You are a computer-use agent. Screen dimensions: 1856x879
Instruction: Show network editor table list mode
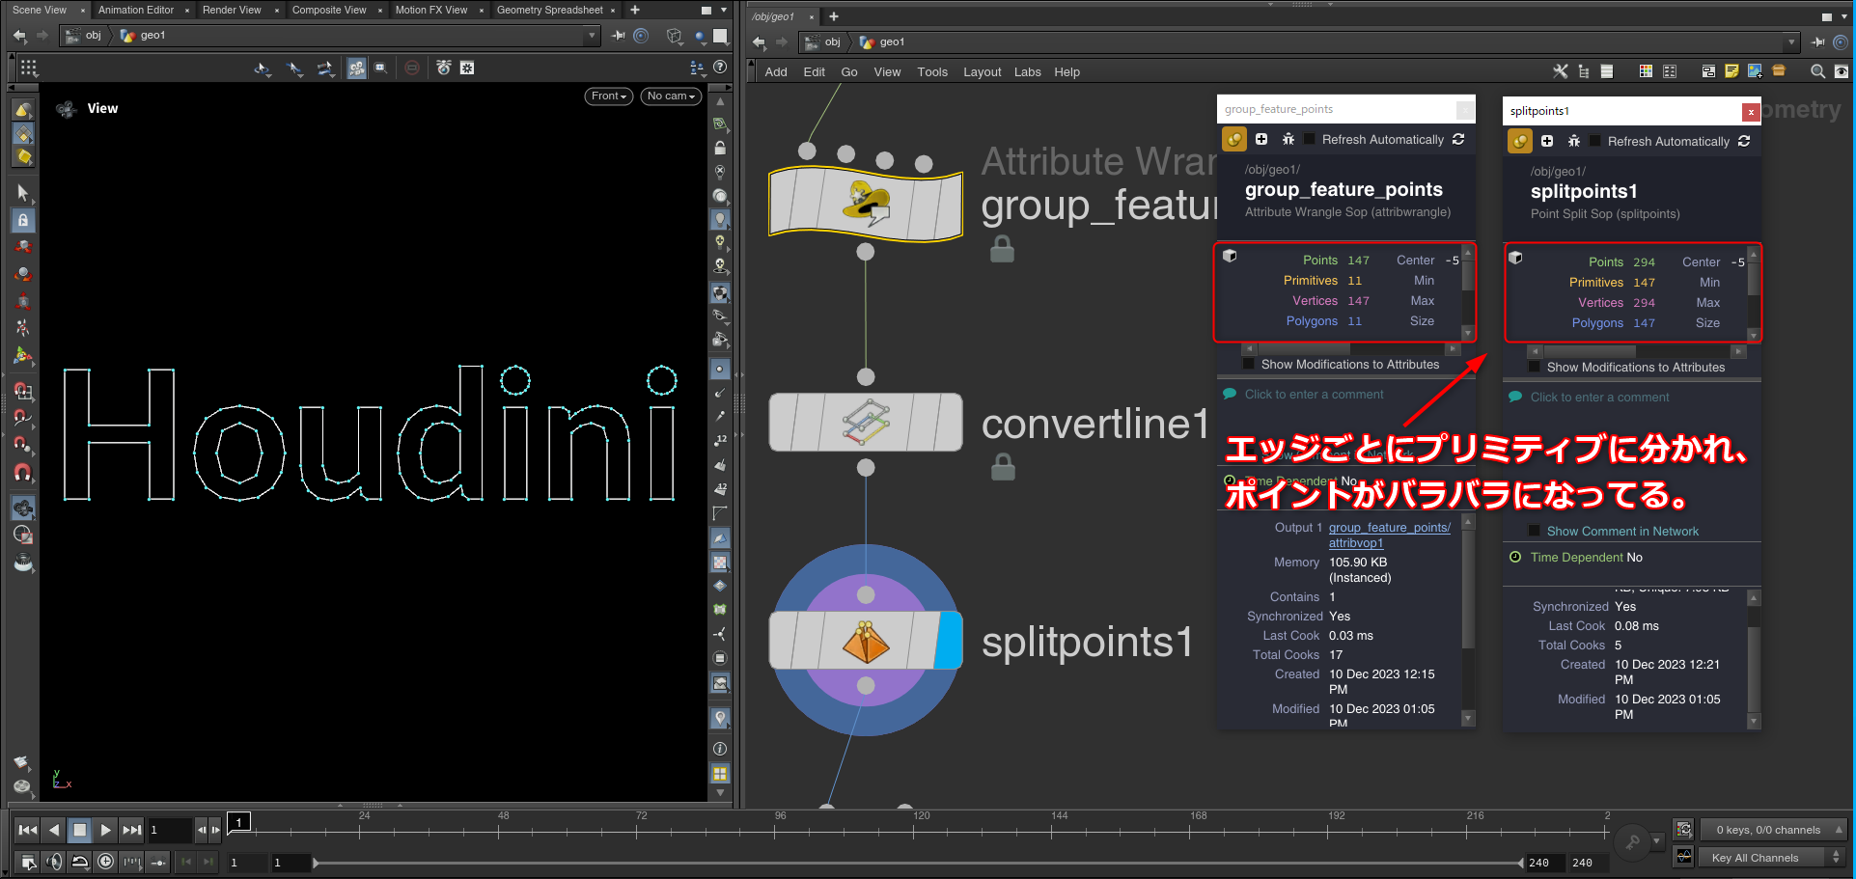[1607, 71]
